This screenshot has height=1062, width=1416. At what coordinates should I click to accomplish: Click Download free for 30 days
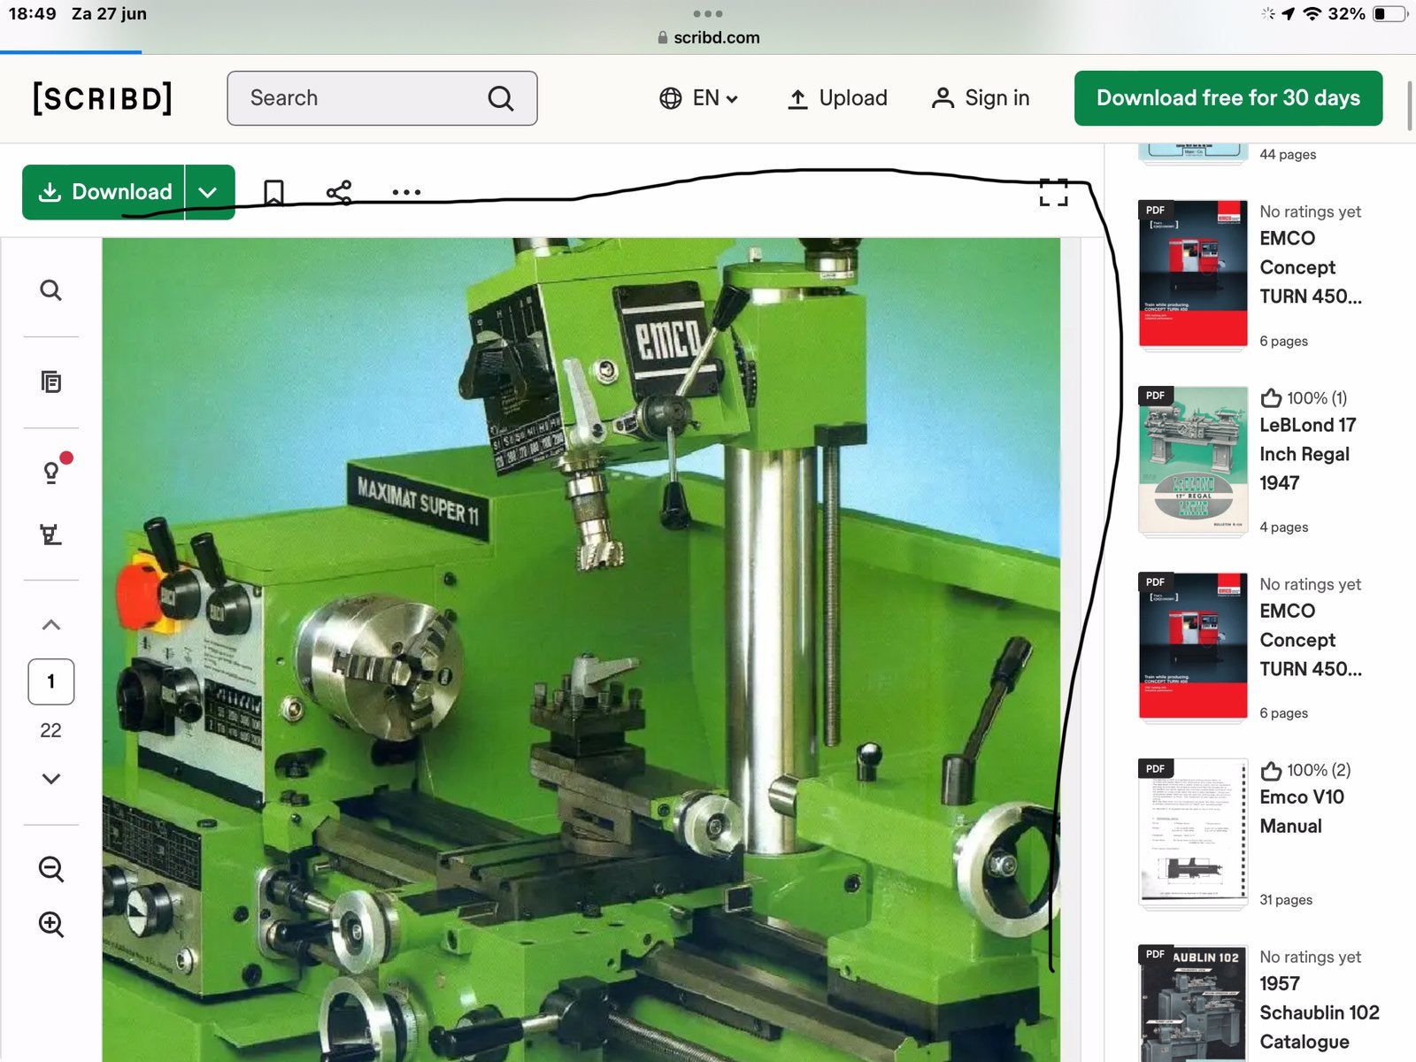click(x=1228, y=98)
